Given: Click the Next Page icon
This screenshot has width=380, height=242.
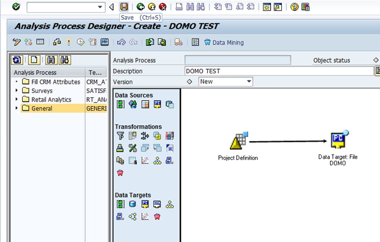Looking at the screenshot, I should [x=240, y=7].
